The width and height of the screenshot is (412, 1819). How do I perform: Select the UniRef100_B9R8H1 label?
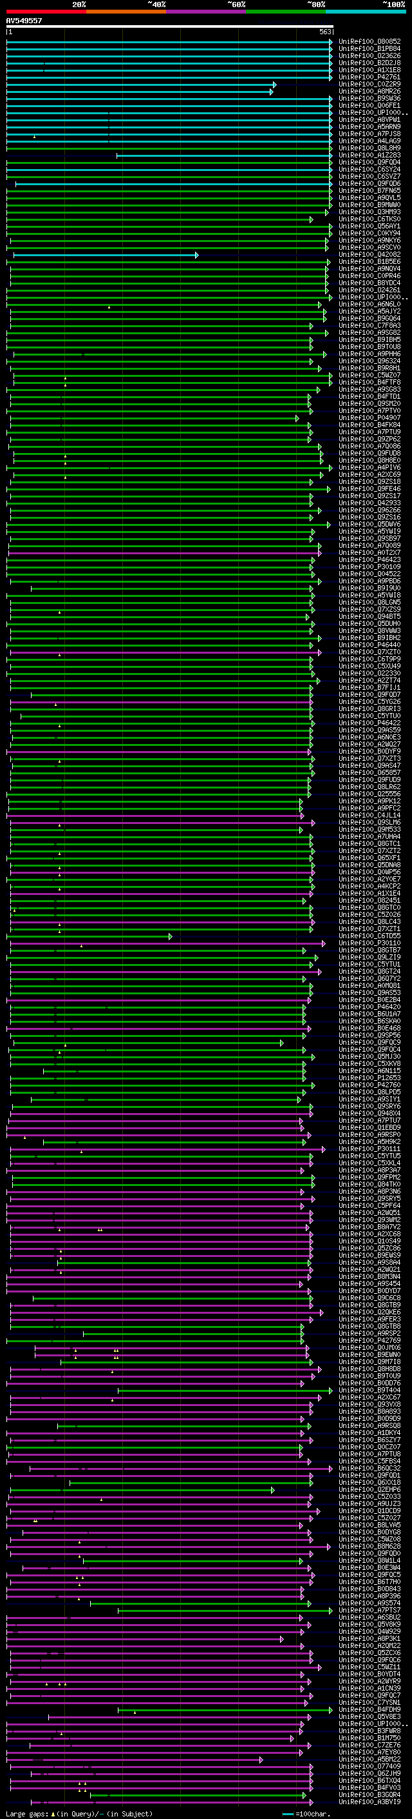click(370, 368)
